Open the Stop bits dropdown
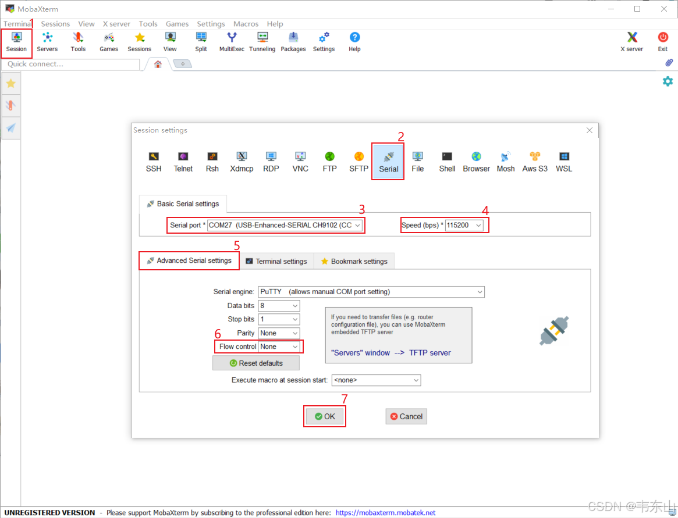Image resolution: width=678 pixels, height=518 pixels. coord(279,319)
